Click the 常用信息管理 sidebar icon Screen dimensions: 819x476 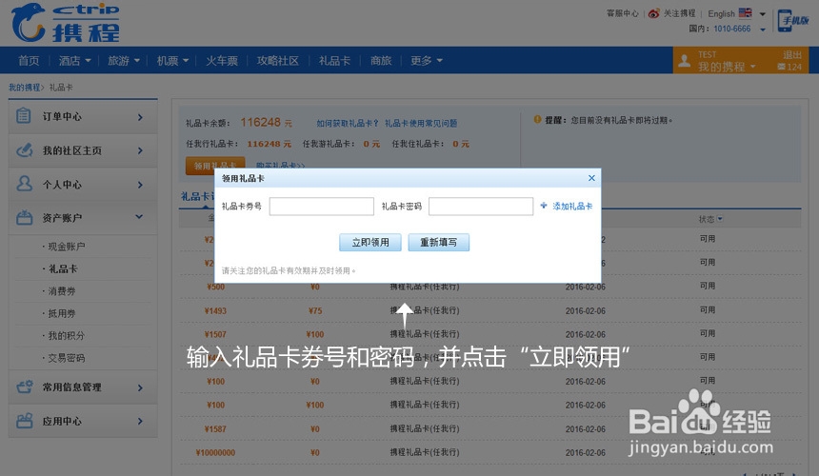tap(24, 387)
